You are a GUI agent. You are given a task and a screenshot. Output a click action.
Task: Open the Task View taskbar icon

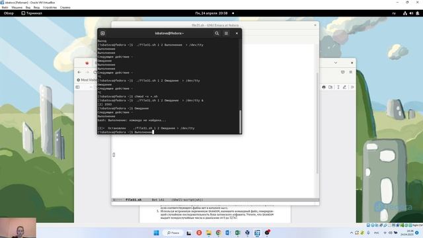(189, 233)
